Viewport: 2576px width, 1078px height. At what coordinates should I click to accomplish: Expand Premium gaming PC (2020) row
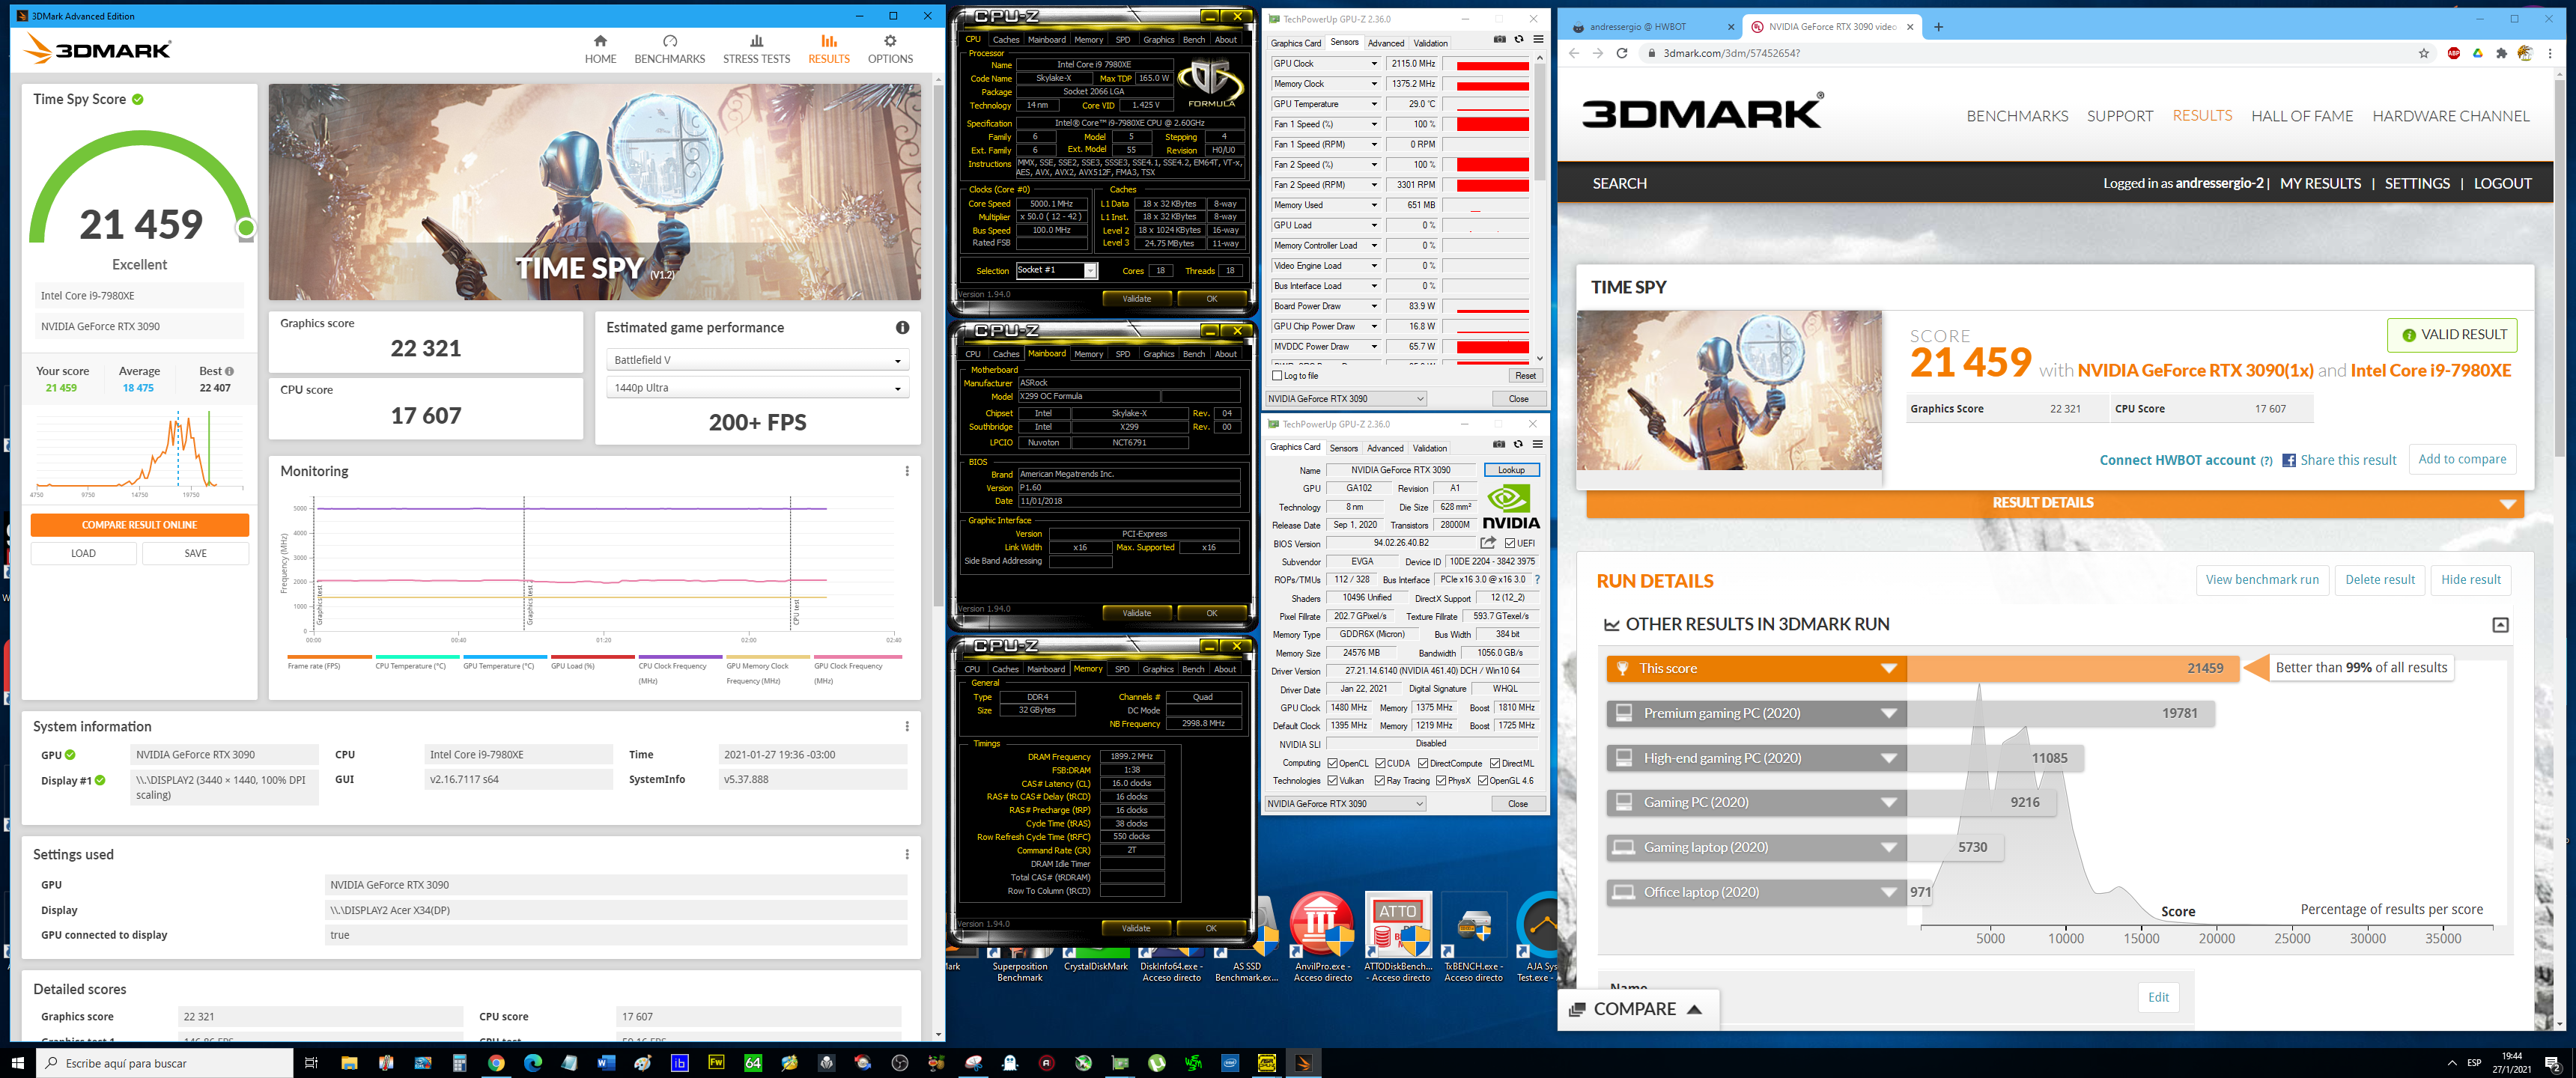coord(1756,713)
